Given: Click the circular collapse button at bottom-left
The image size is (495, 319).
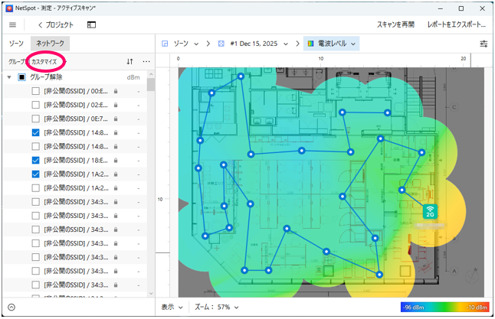Looking at the screenshot, I should point(11,307).
